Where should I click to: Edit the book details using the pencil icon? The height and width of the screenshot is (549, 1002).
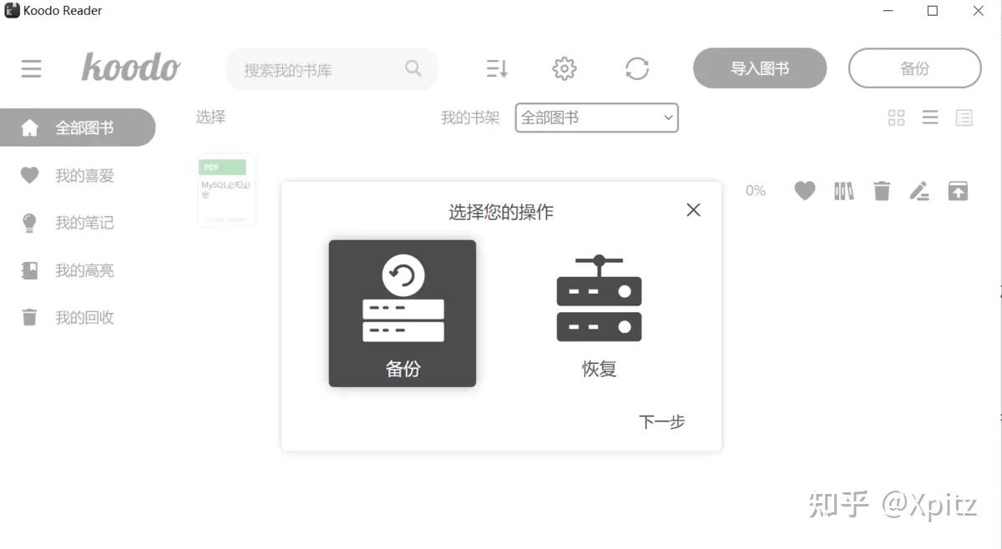[x=919, y=190]
